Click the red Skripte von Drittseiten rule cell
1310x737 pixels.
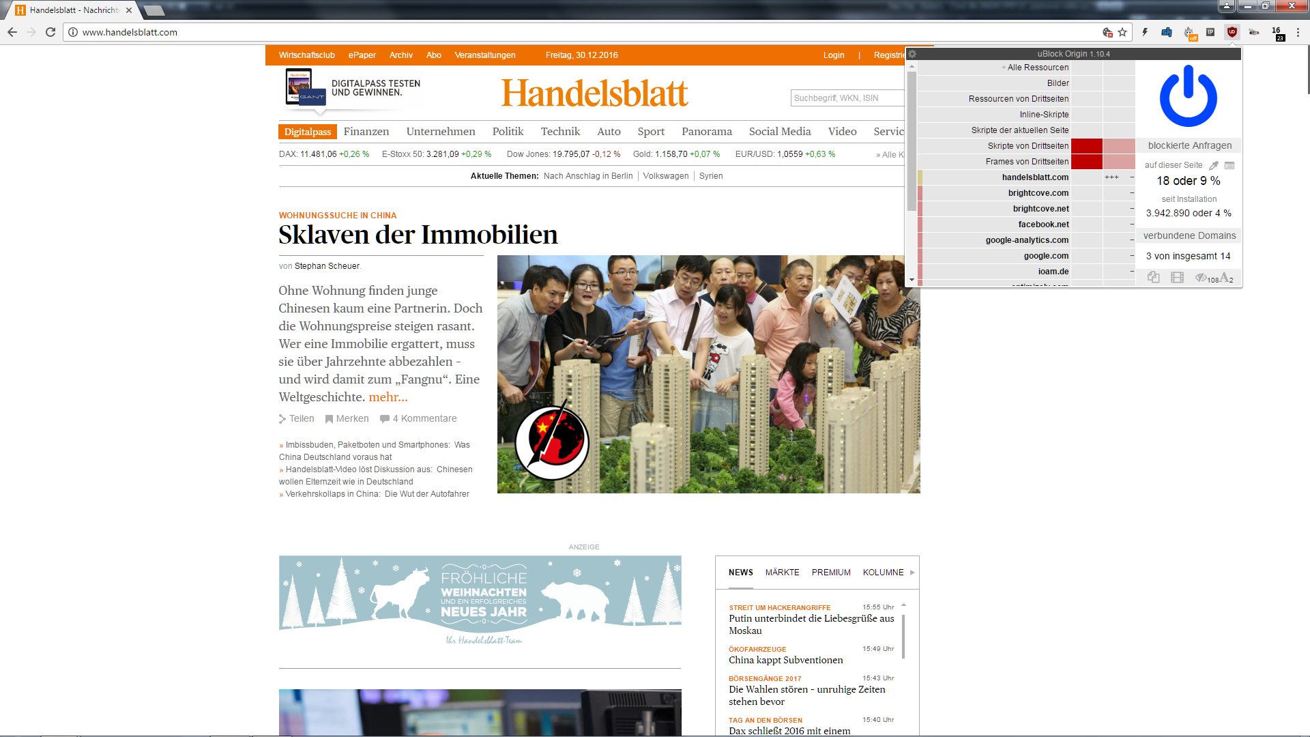click(1086, 146)
